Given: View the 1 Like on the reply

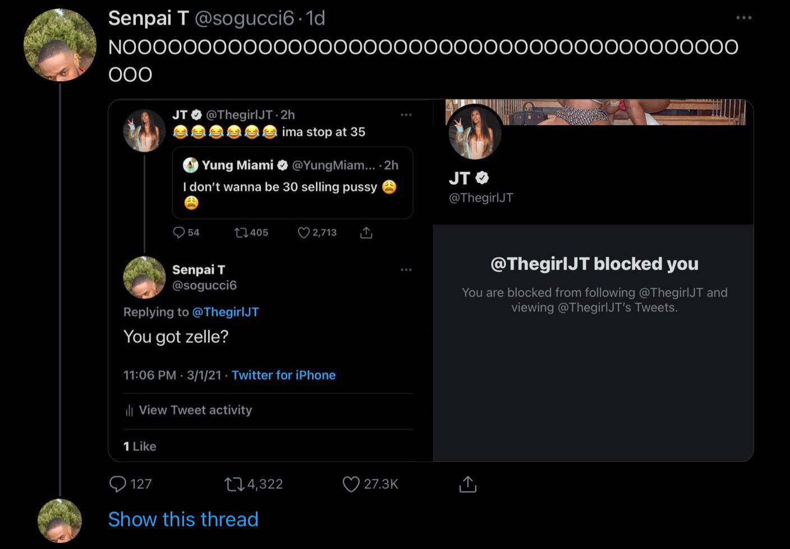Looking at the screenshot, I should click(x=140, y=446).
